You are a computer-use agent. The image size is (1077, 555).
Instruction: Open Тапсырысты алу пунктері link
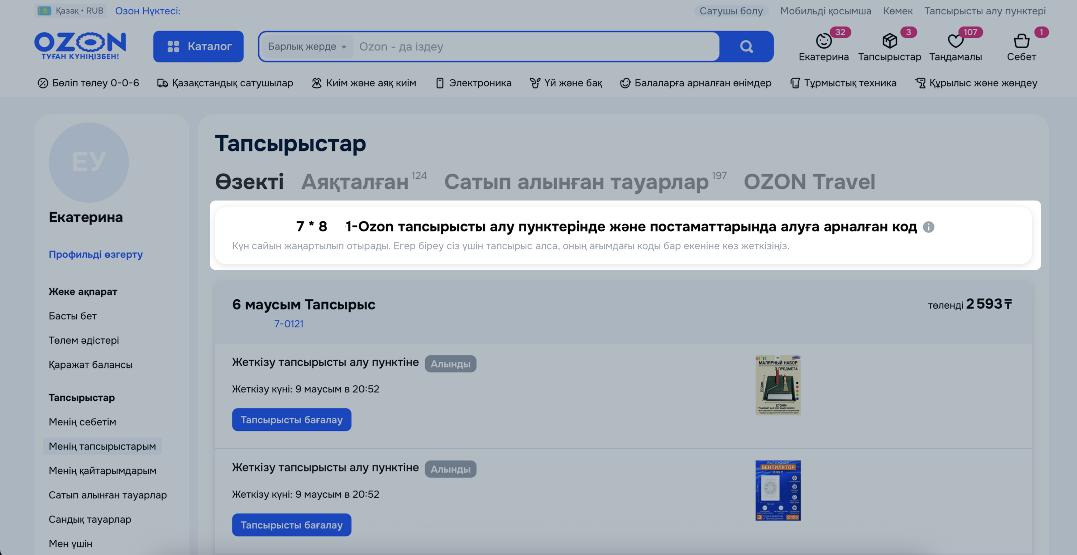click(985, 11)
